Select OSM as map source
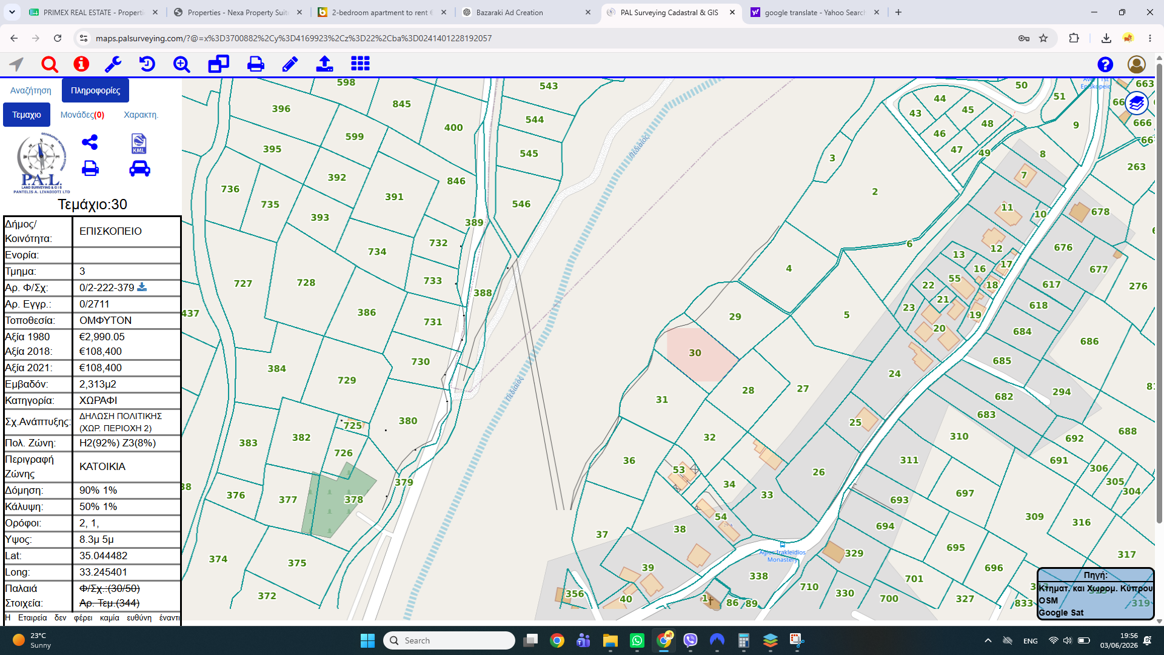The height and width of the screenshot is (655, 1164). pyautogui.click(x=1048, y=600)
